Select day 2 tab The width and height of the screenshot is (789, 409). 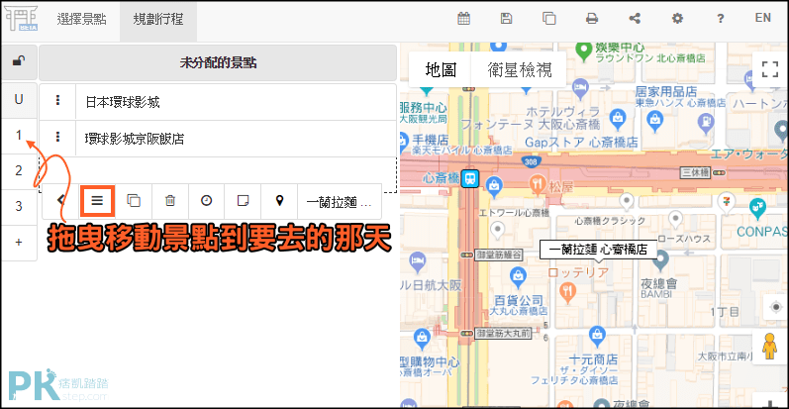click(x=19, y=170)
